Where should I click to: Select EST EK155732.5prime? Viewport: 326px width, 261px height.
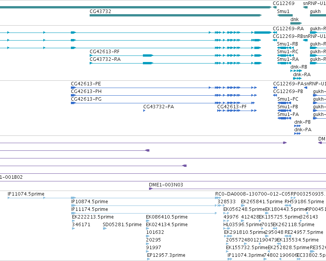227,251
